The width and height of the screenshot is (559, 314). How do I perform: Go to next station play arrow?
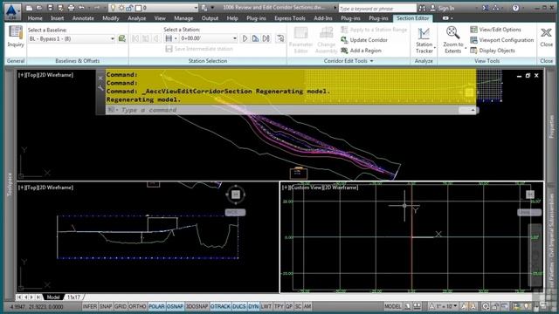tap(245, 38)
